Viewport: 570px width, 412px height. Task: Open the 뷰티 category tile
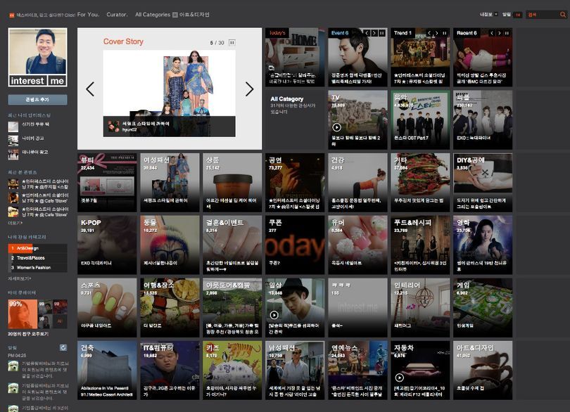(x=107, y=182)
